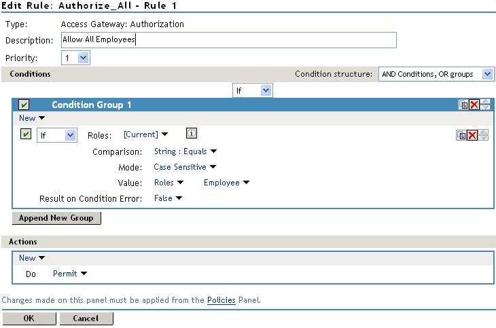Toggle the Condition Group 1 enable checkbox
The image size is (496, 328).
[x=24, y=105]
